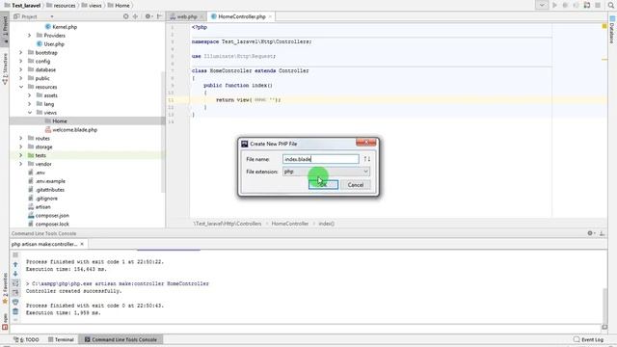
Task: Select artisan file in tree
Action: point(42,207)
